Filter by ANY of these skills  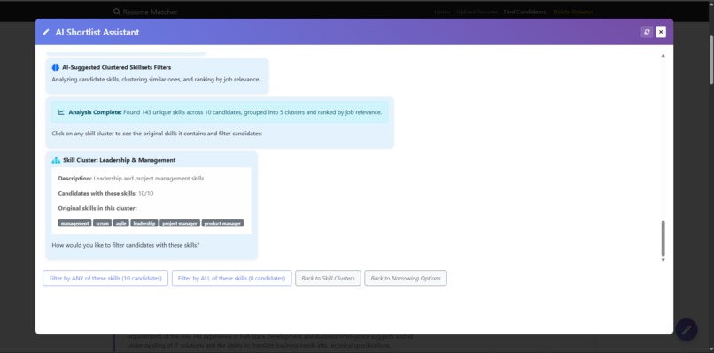[x=105, y=278]
